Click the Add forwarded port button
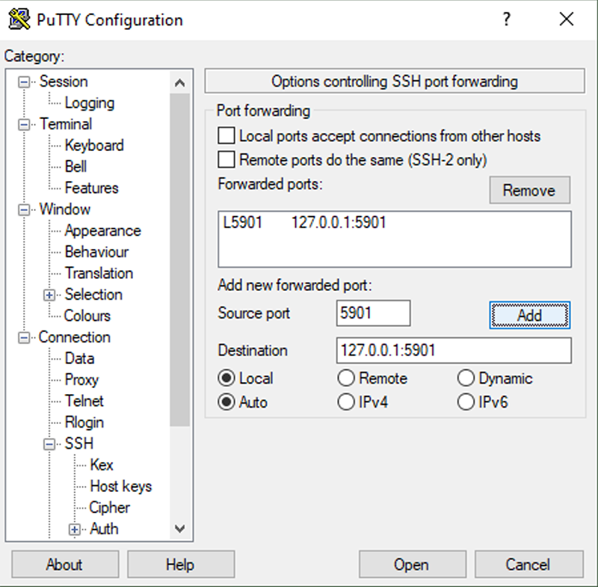Viewport: 598px width, 587px height. click(x=530, y=315)
